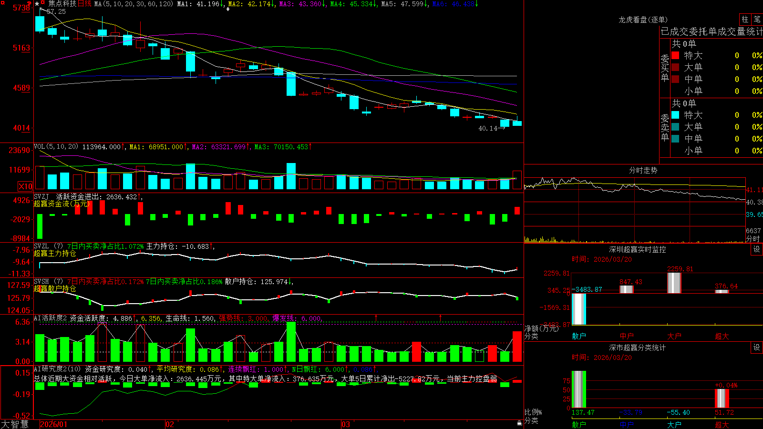
Task: Select the 散户 category under 深圳超赢实时监控
Action: (578, 336)
